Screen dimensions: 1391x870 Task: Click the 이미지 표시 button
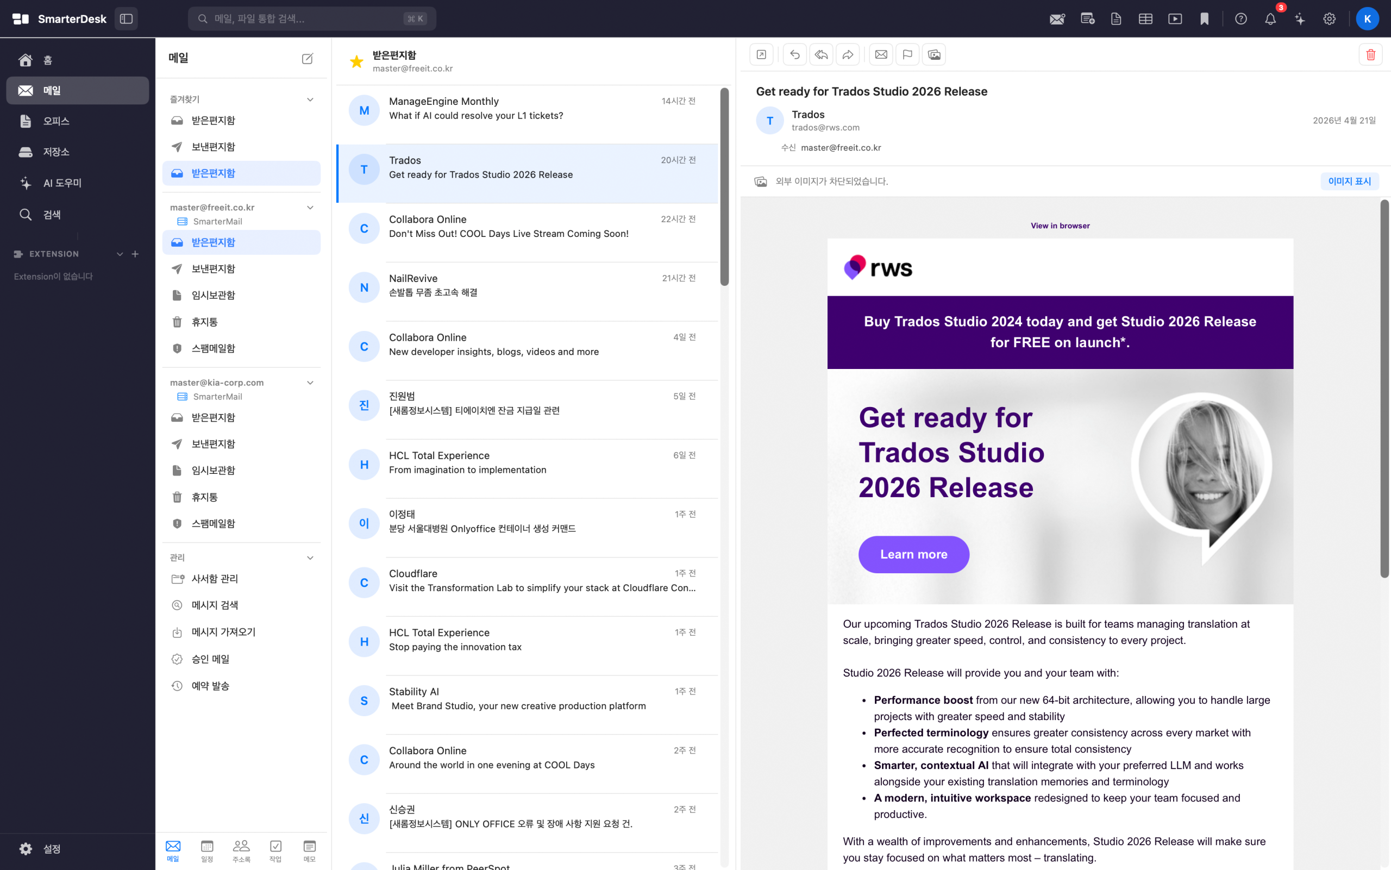(x=1349, y=181)
